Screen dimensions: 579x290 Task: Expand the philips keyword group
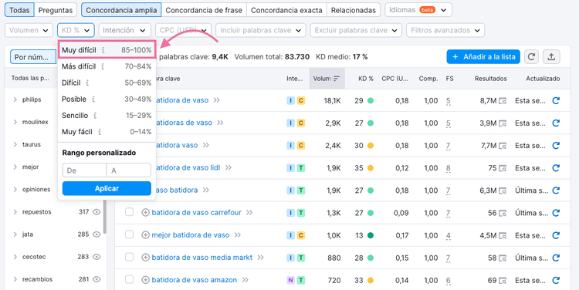pos(15,99)
